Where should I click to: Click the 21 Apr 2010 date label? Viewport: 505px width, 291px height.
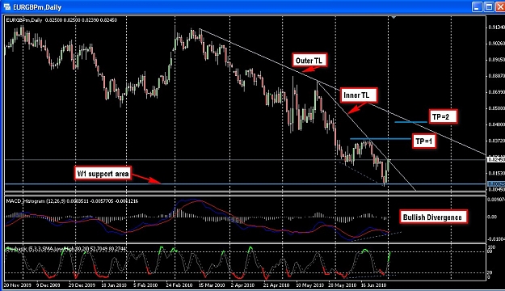tap(276, 285)
